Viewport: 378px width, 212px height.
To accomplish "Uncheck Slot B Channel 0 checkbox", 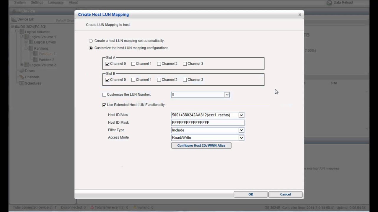I will click(107, 80).
